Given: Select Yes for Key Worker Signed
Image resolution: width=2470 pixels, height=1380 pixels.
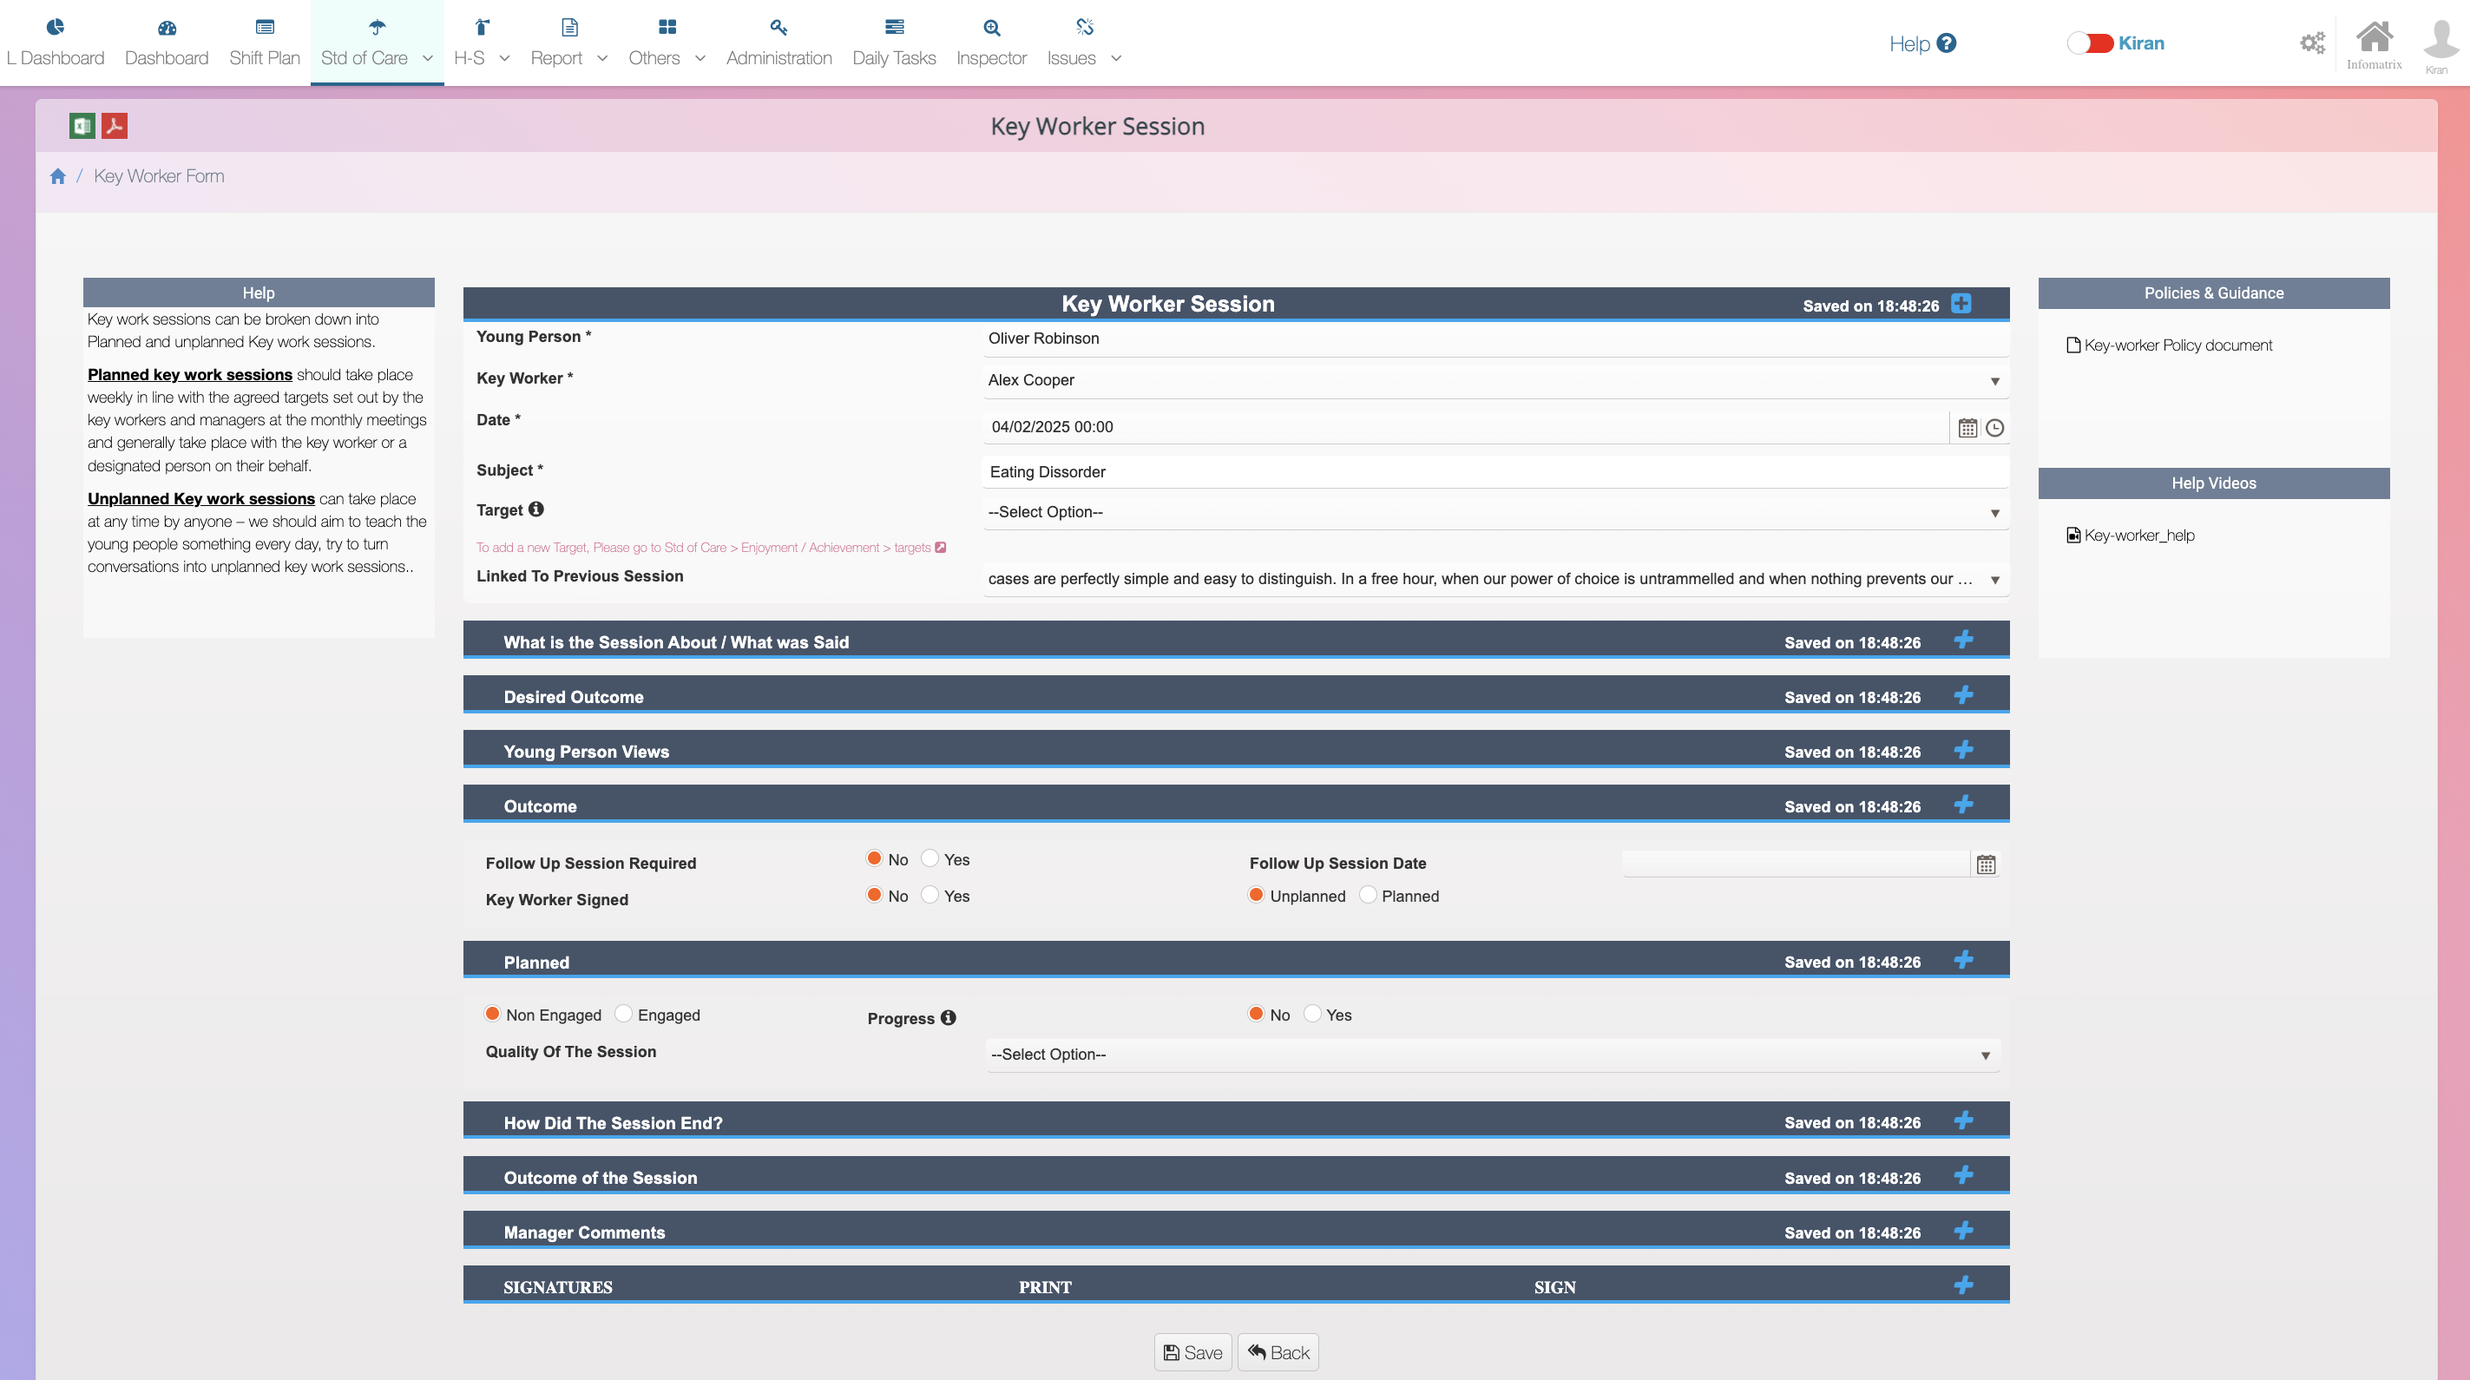Looking at the screenshot, I should pyautogui.click(x=930, y=895).
